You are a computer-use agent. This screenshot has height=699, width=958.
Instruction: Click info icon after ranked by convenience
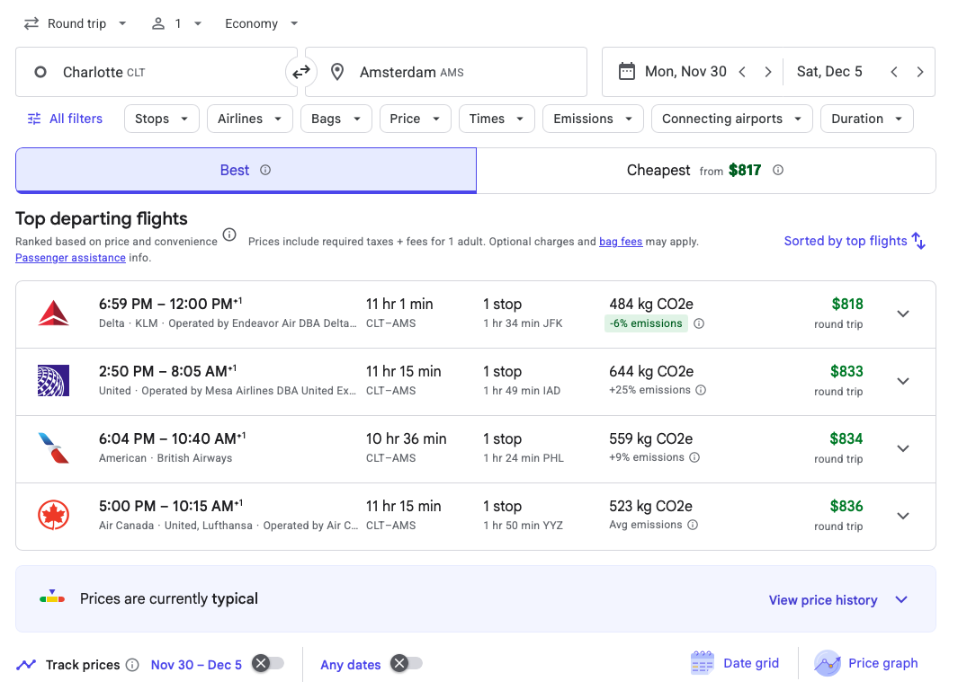tap(229, 234)
